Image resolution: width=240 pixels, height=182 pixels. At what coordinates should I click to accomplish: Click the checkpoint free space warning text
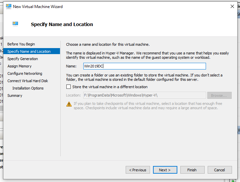click(x=148, y=106)
